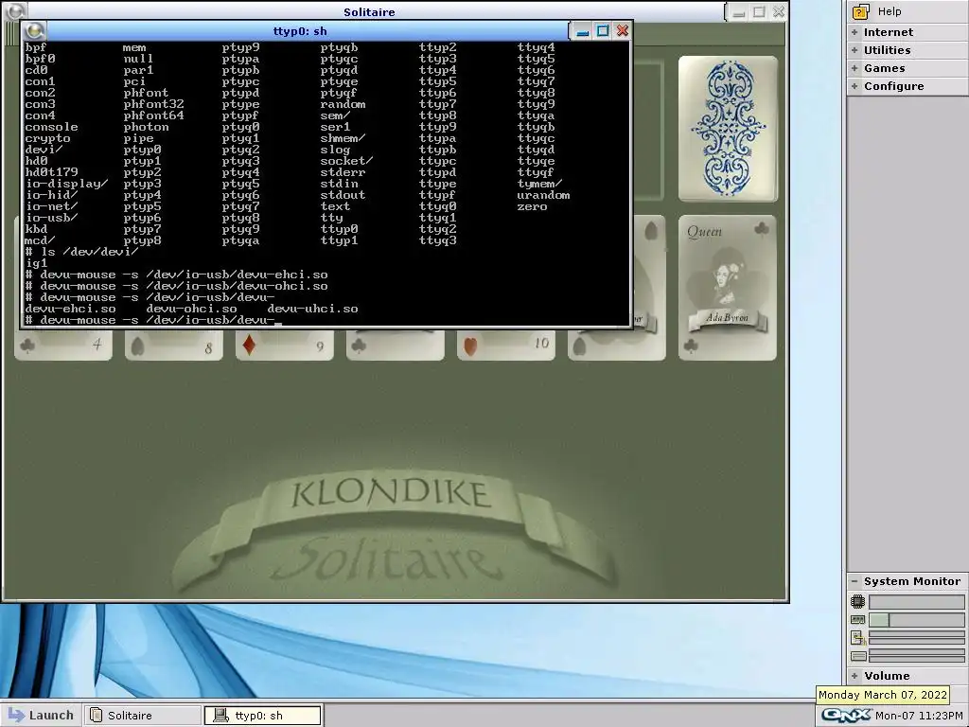Click 'io-usb/' entry in terminal listing
The image size is (969, 727).
click(x=51, y=218)
